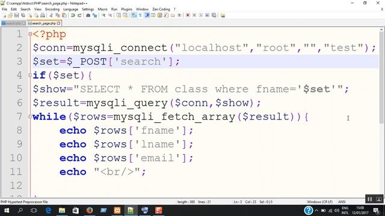
Task: Toggle word wrap in the toolbar
Action: 134,15
